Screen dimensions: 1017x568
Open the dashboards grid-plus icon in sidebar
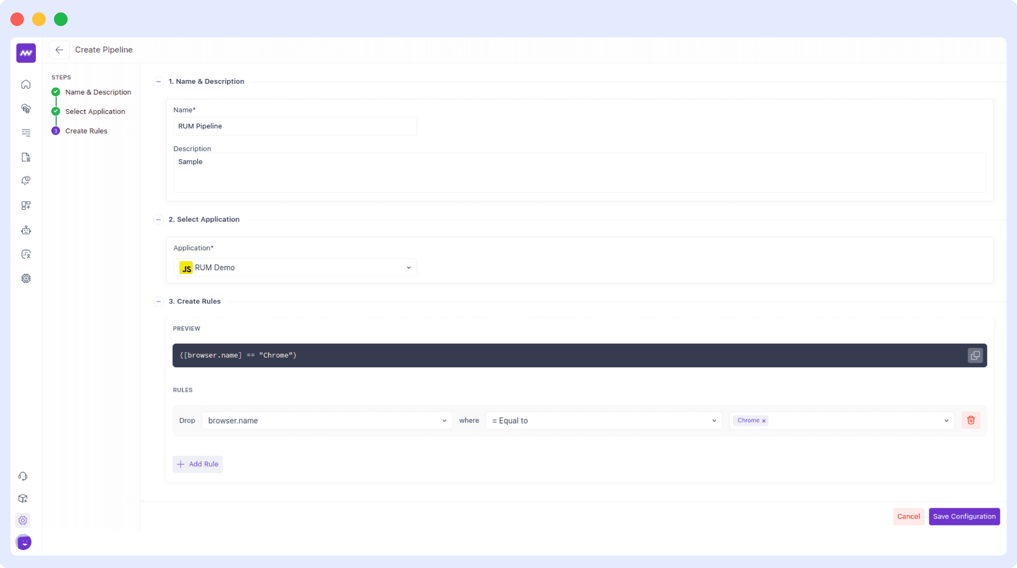(x=26, y=206)
